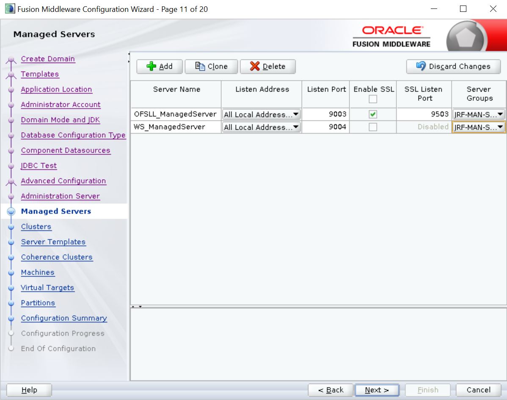The image size is (507, 400).
Task: Click the Listen Port column header
Action: [326, 94]
